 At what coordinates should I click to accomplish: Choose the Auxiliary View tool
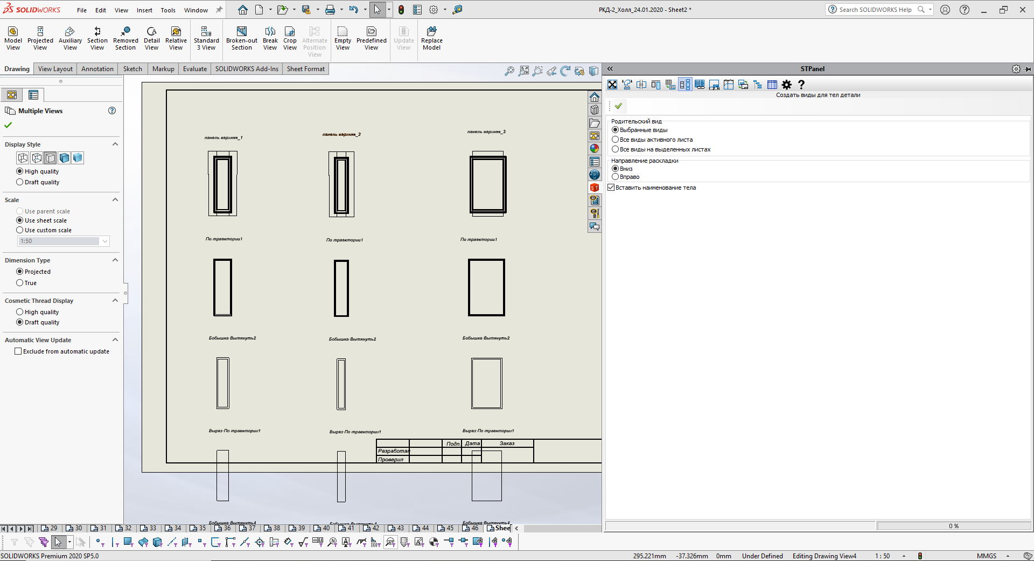pos(70,38)
